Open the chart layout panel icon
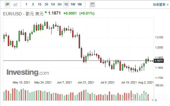The width and height of the screenshot is (170, 106). click(x=92, y=4)
